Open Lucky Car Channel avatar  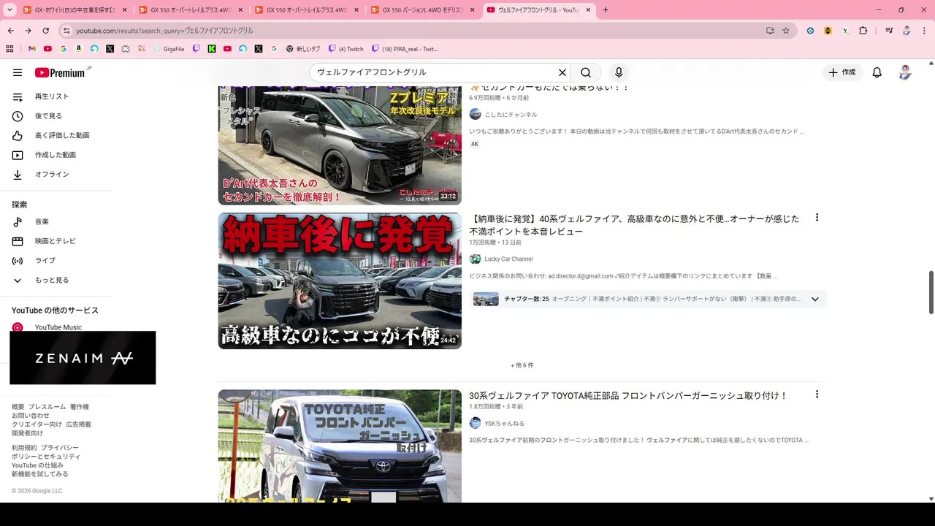tap(475, 259)
